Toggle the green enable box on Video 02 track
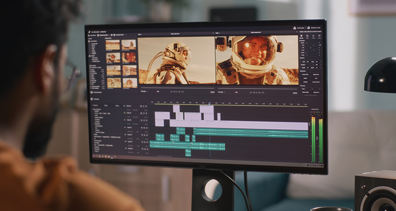This screenshot has width=396, height=211. (125, 113)
